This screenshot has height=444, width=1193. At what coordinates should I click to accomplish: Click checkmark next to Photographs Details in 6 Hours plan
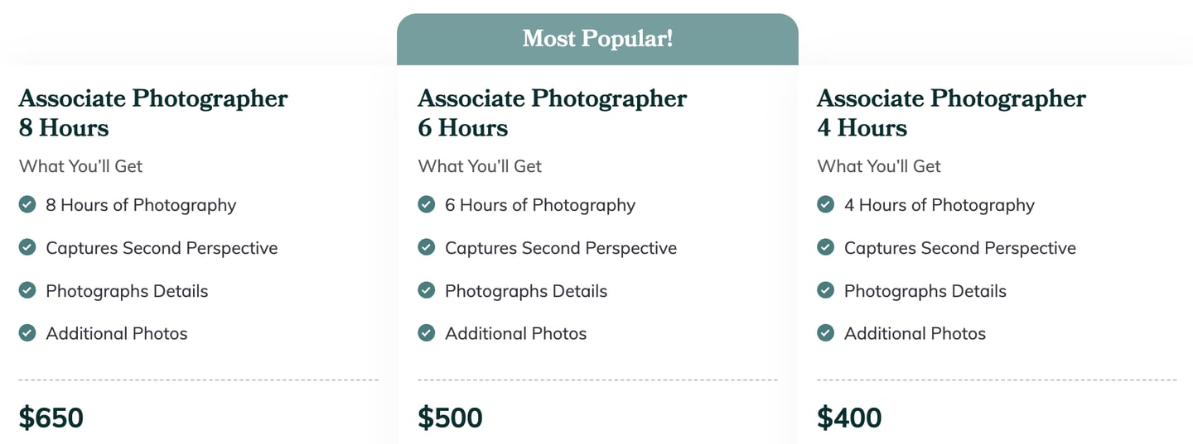427,290
